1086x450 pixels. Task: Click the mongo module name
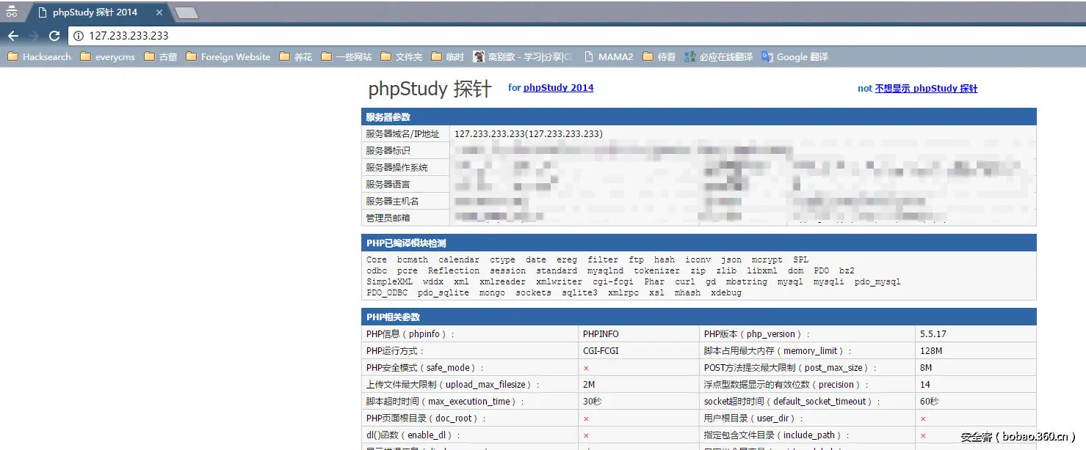click(492, 293)
